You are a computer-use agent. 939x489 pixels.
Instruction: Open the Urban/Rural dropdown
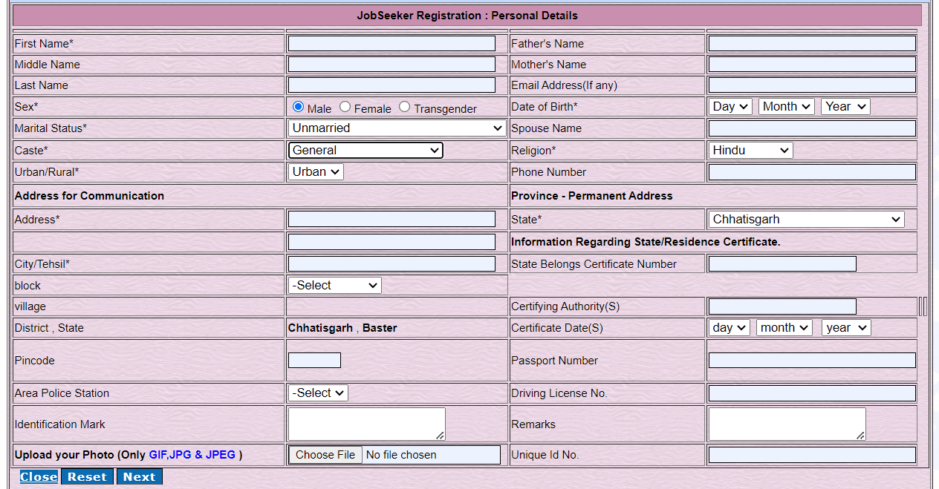(316, 172)
